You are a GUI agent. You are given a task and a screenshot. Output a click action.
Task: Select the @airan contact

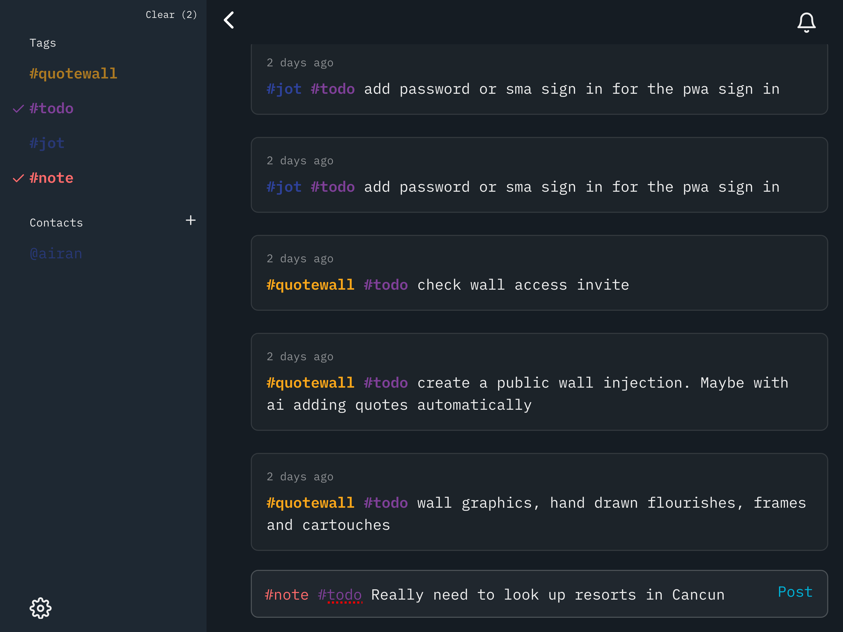click(x=56, y=254)
